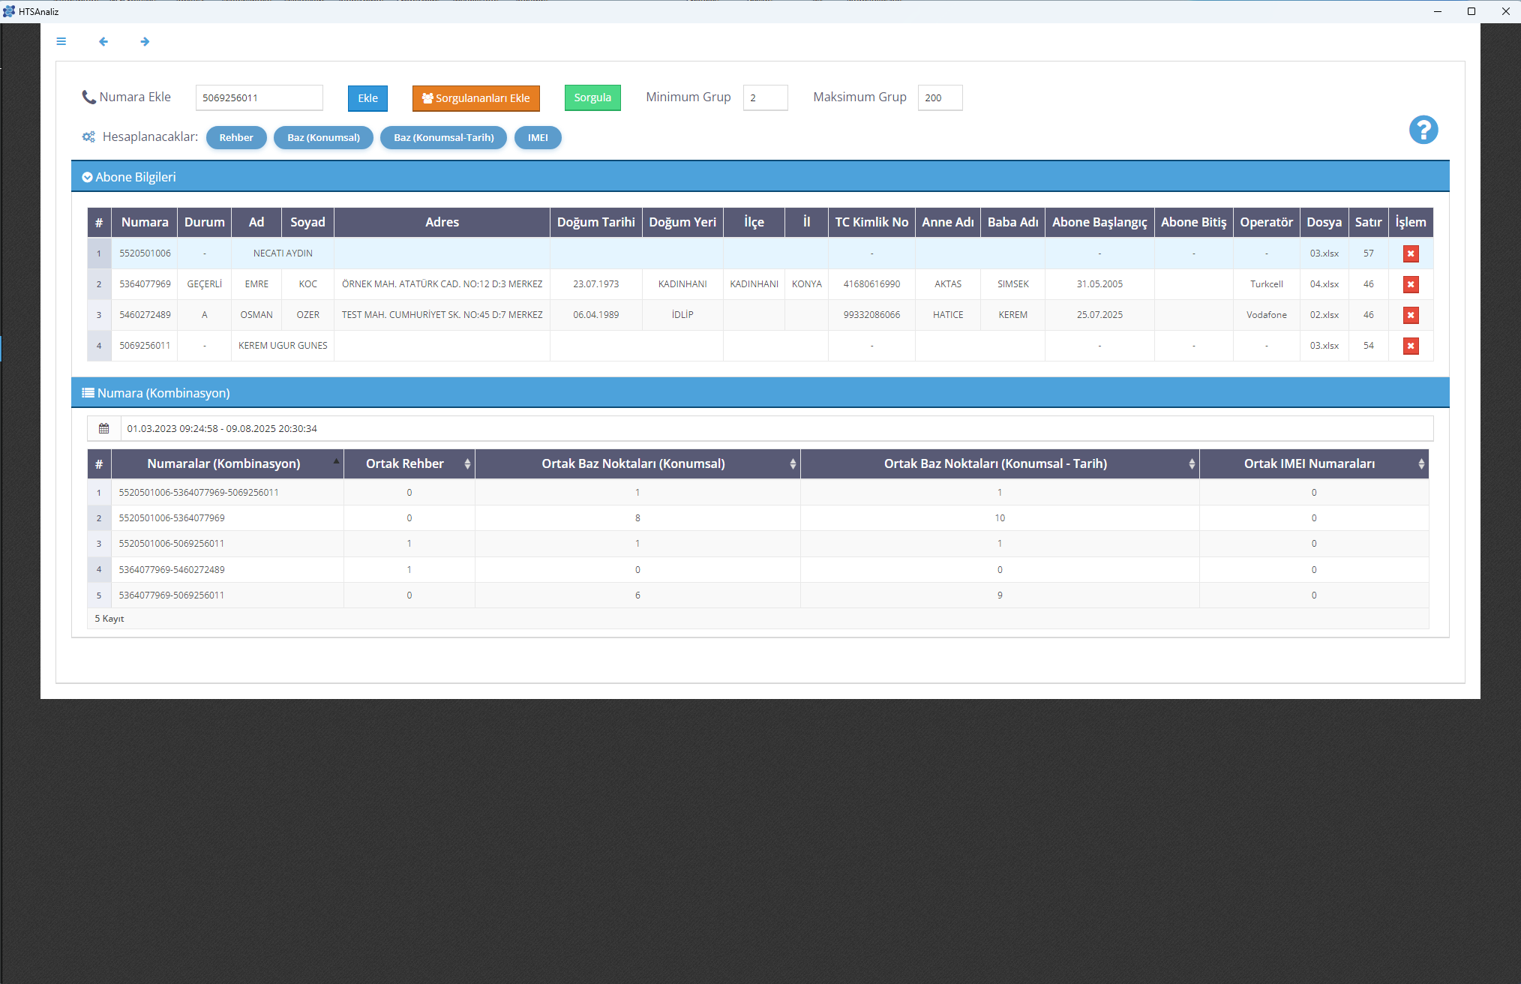Screen dimensions: 1521x984
Task: Click Konumsal-Tarih value 10 in the results table
Action: click(x=1000, y=518)
